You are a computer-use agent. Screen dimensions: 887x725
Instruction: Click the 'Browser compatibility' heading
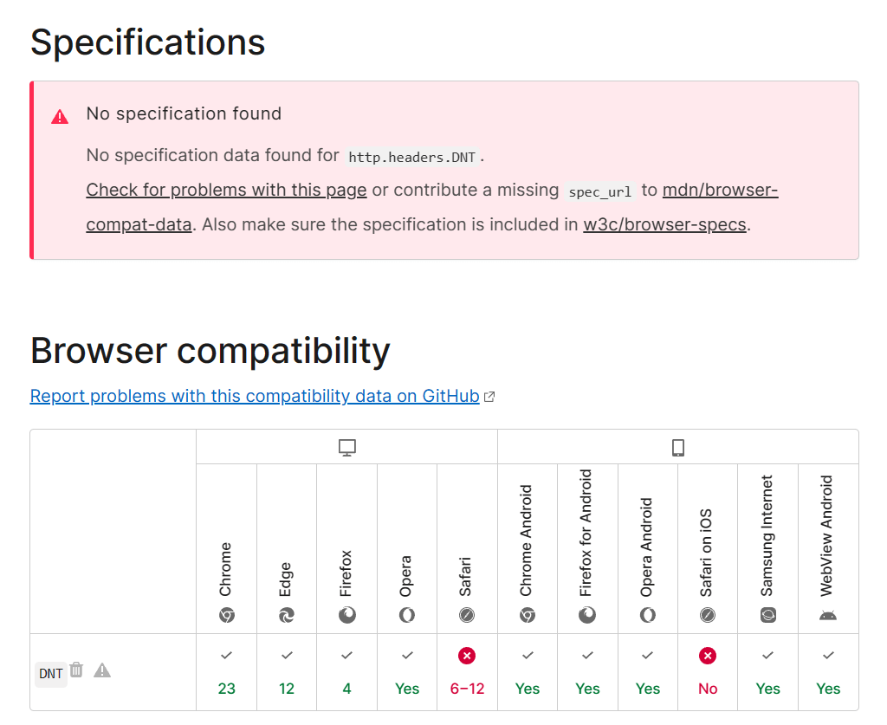click(210, 351)
